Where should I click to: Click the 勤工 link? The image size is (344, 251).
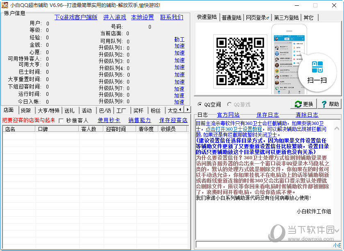[x=179, y=40]
